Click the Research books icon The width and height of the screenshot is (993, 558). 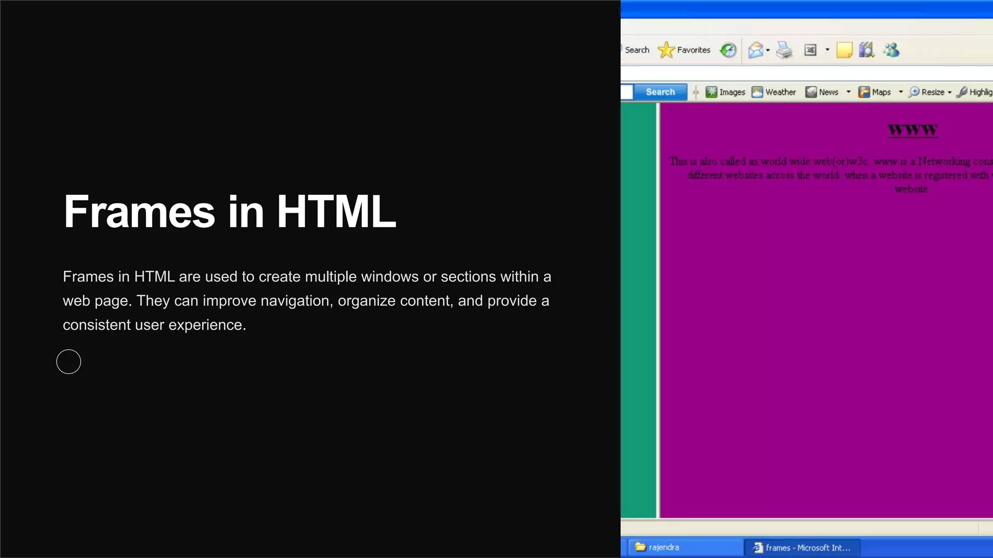point(866,50)
